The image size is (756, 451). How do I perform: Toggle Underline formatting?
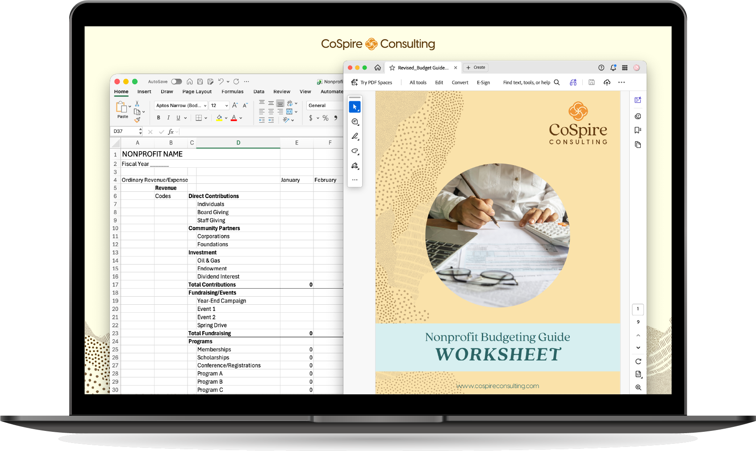pyautogui.click(x=178, y=118)
